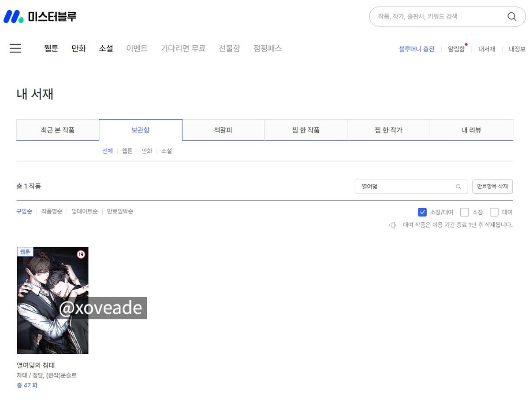Click author line 자태 / 청담, (원작)문슬로
The height and width of the screenshot is (400, 529).
[47, 375]
